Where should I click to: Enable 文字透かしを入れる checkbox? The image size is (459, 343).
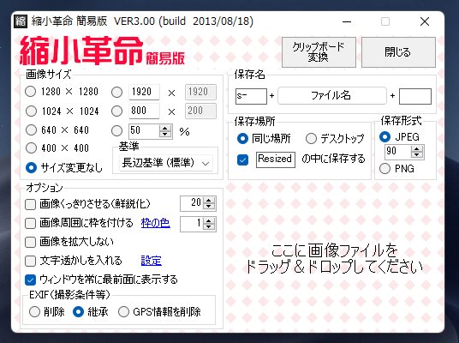coord(30,261)
